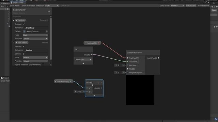The image size is (218, 122).
Task: Switch to the Hierarchy tab
Action: click(x=5, y=3)
